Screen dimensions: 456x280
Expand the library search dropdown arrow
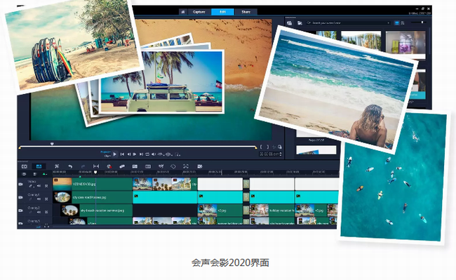point(388,22)
